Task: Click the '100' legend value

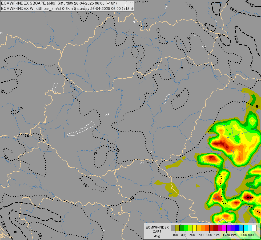Action: (x=175, y=235)
